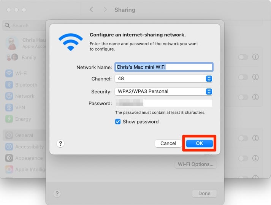
Task: Click the back arrow beside Sharing title
Action: click(x=92, y=9)
